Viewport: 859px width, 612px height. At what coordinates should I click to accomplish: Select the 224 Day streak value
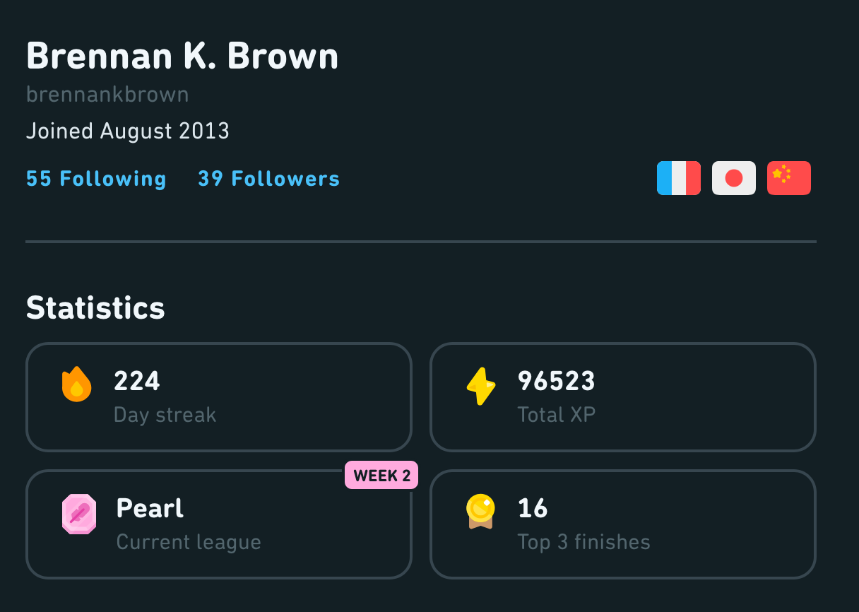click(x=137, y=382)
